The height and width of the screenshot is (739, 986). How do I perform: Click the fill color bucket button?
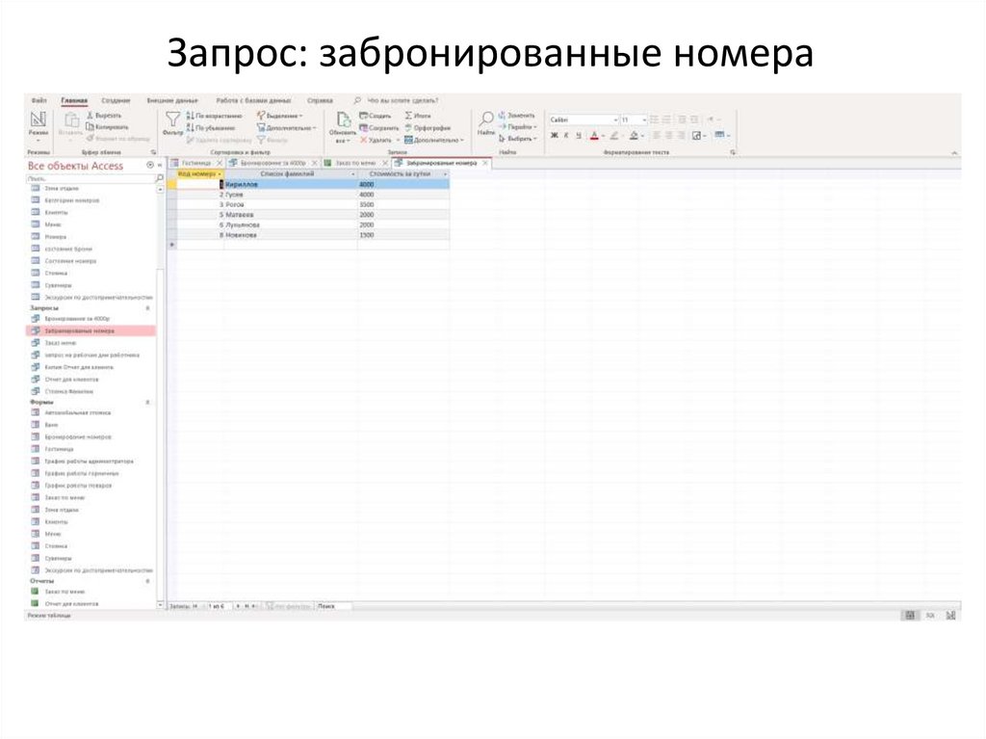point(634,135)
